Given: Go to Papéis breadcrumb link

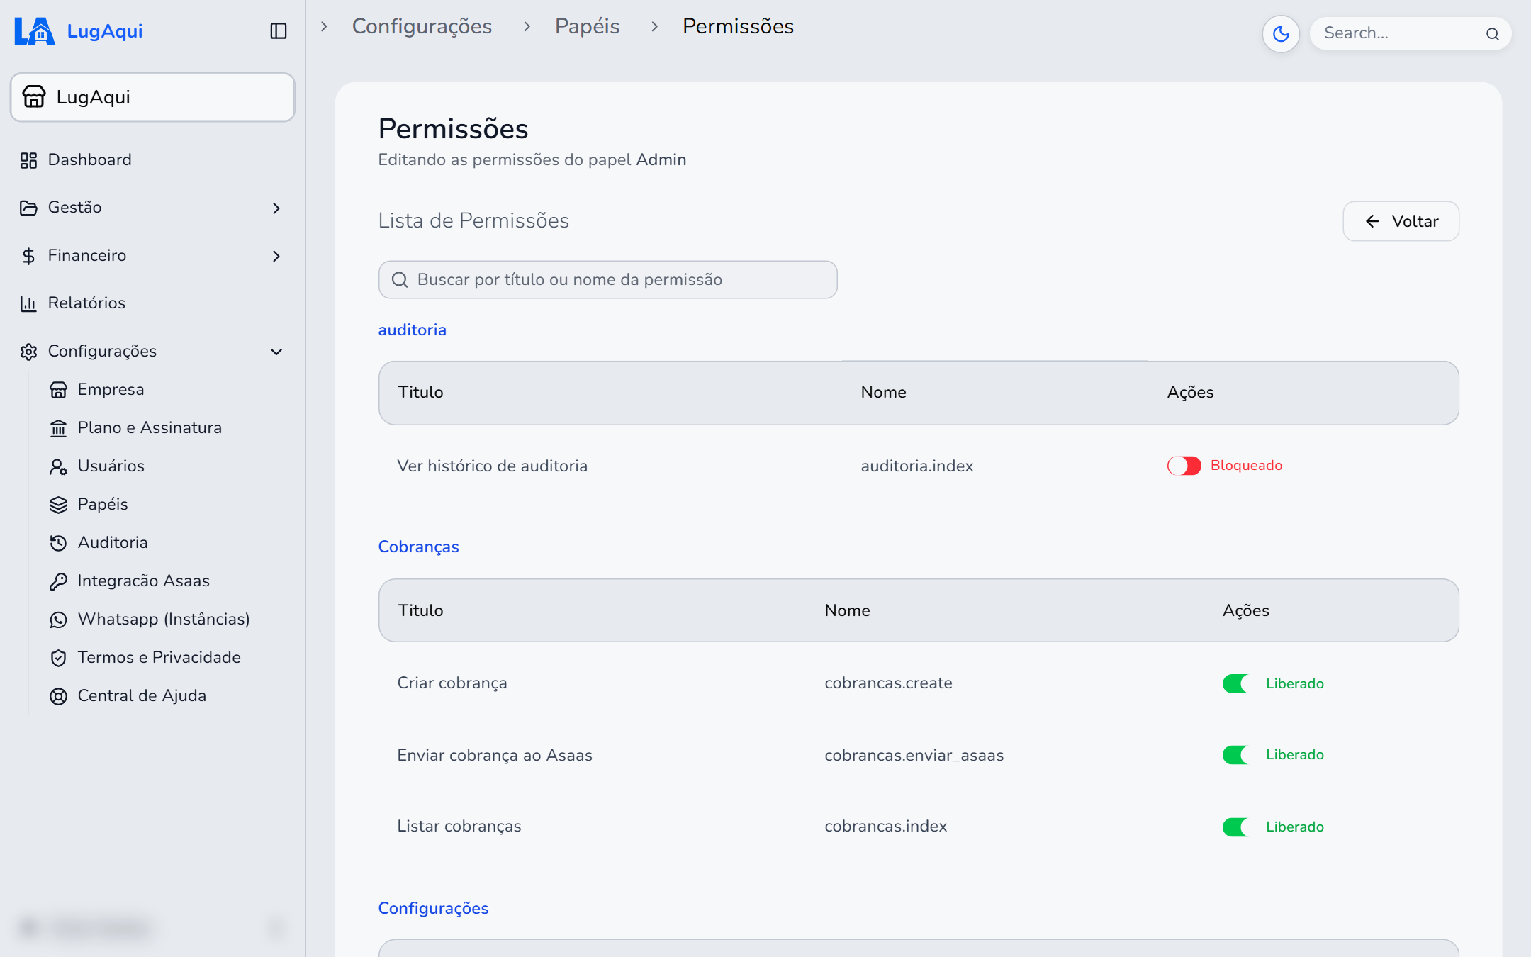Looking at the screenshot, I should tap(587, 26).
